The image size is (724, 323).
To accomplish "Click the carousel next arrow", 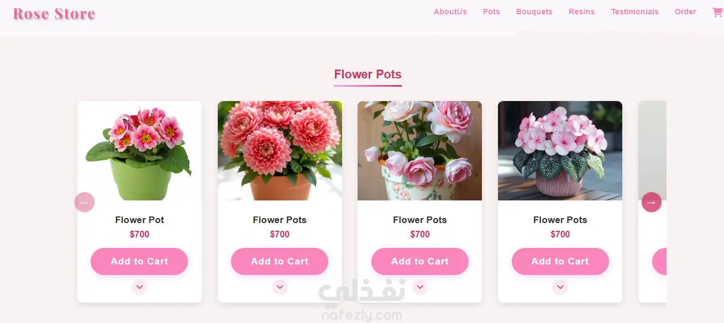I will (x=651, y=202).
